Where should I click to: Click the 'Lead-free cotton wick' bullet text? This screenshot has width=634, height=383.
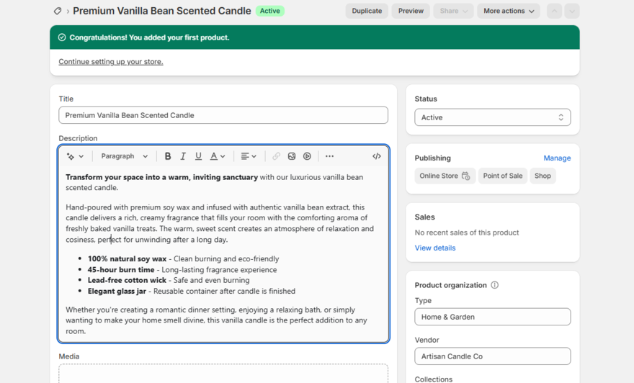point(127,280)
